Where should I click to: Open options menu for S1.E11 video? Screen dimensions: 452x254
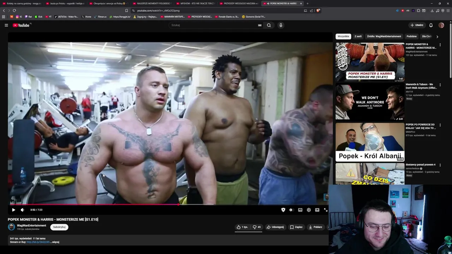click(x=440, y=45)
